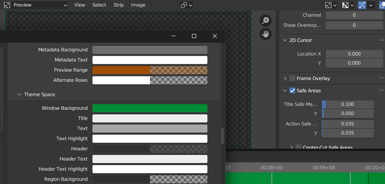Open the View menu
Screen dimensions: 385x184
[x=80, y=5]
